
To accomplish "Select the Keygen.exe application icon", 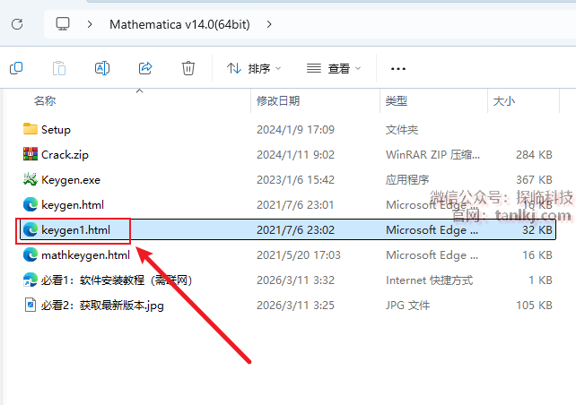I will 31,179.
